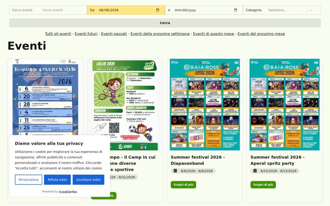
Task: Open the 'Eventi passati' link
Action: click(114, 34)
